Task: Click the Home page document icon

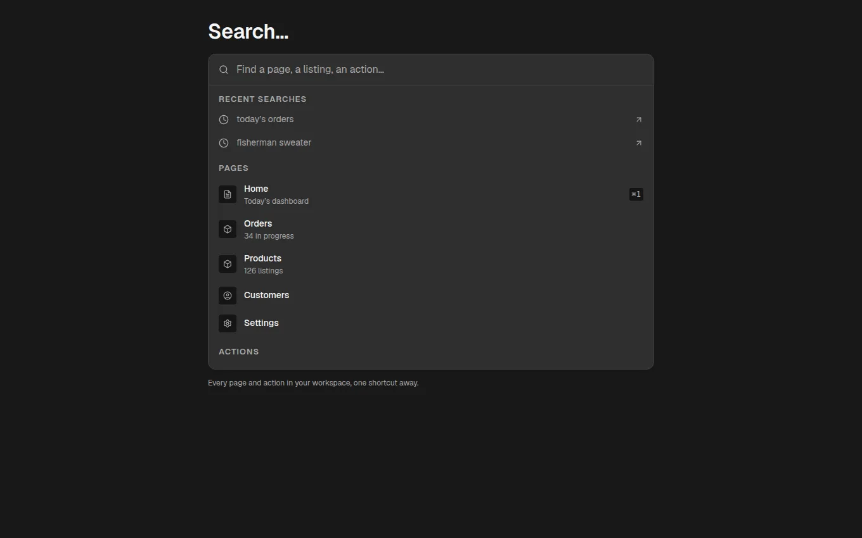Action: pyautogui.click(x=228, y=194)
